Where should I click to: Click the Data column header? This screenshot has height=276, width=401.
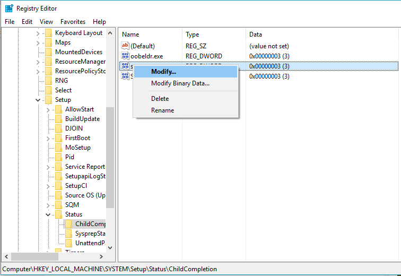point(256,34)
